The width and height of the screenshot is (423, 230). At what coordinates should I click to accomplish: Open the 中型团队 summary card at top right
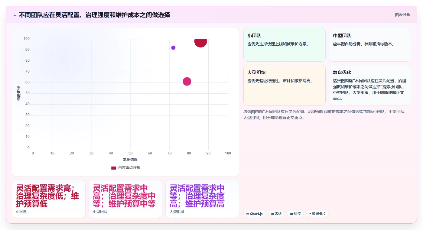[x=370, y=45]
